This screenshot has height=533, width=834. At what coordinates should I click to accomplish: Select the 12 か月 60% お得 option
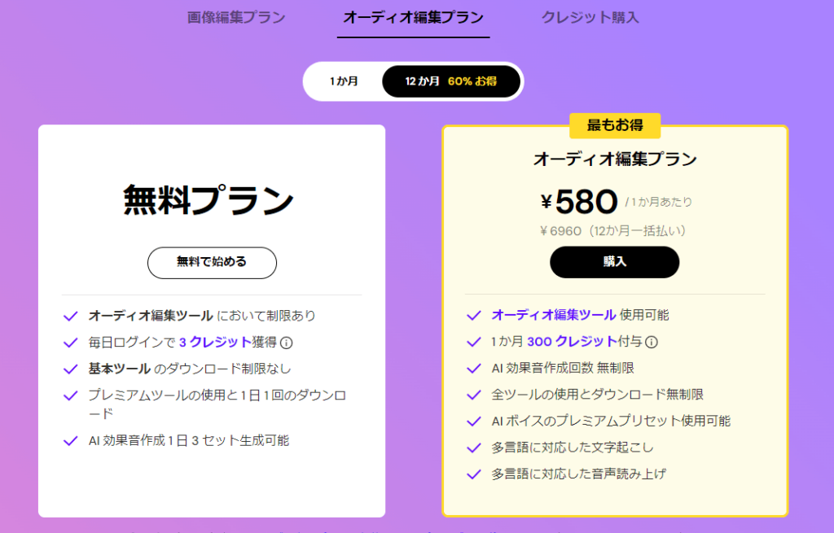click(x=451, y=81)
